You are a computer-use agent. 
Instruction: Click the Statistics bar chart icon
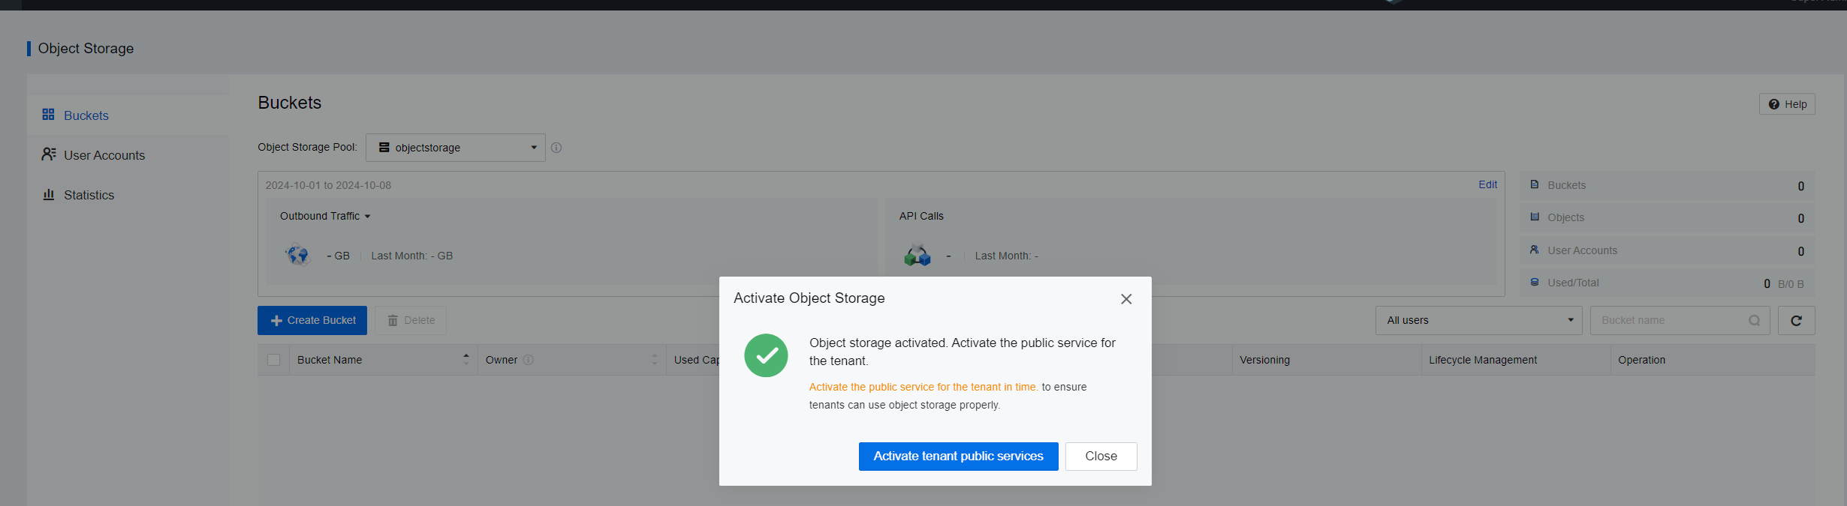point(49,194)
